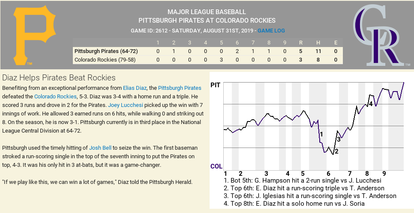
Task: Select the Pittsburgh Pirates (64-72) line score row
Action: pos(105,51)
